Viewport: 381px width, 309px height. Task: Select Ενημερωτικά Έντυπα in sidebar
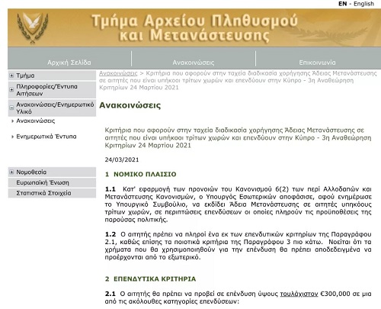coord(46,137)
